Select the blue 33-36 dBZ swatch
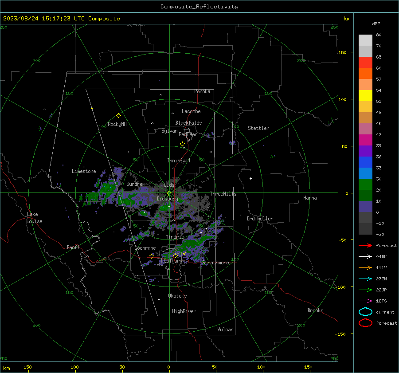Screen dimensions: 399x373 pos(365,162)
